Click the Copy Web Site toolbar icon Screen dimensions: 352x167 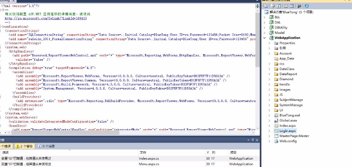point(299,6)
